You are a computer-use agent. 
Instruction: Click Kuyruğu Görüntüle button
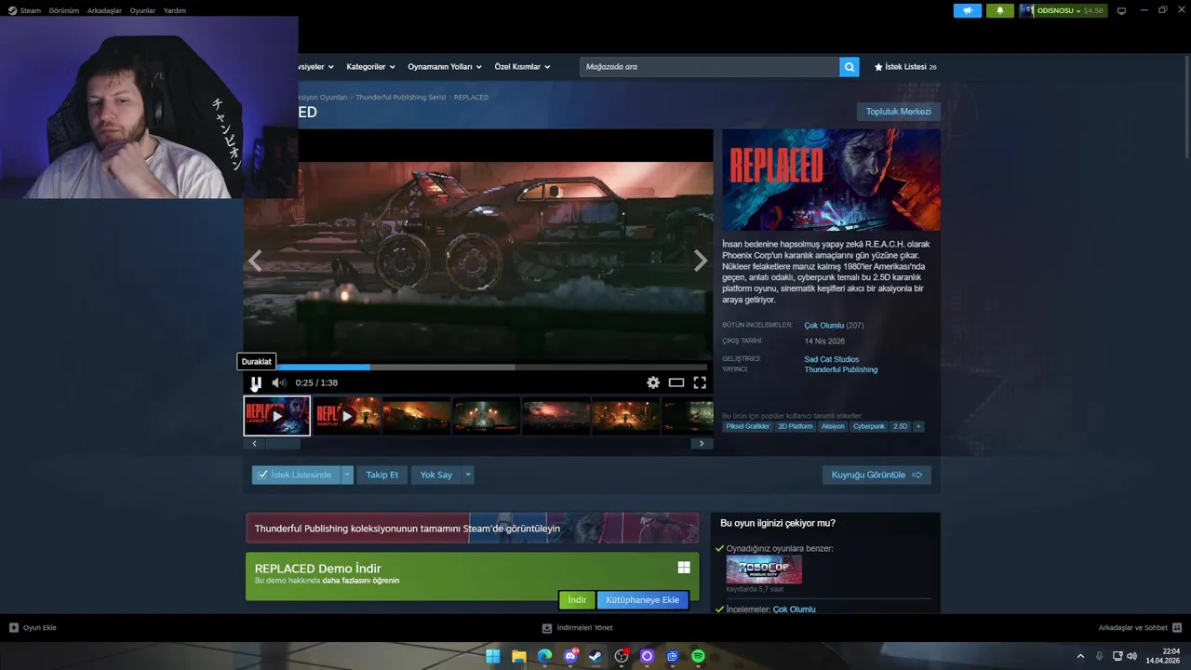877,475
